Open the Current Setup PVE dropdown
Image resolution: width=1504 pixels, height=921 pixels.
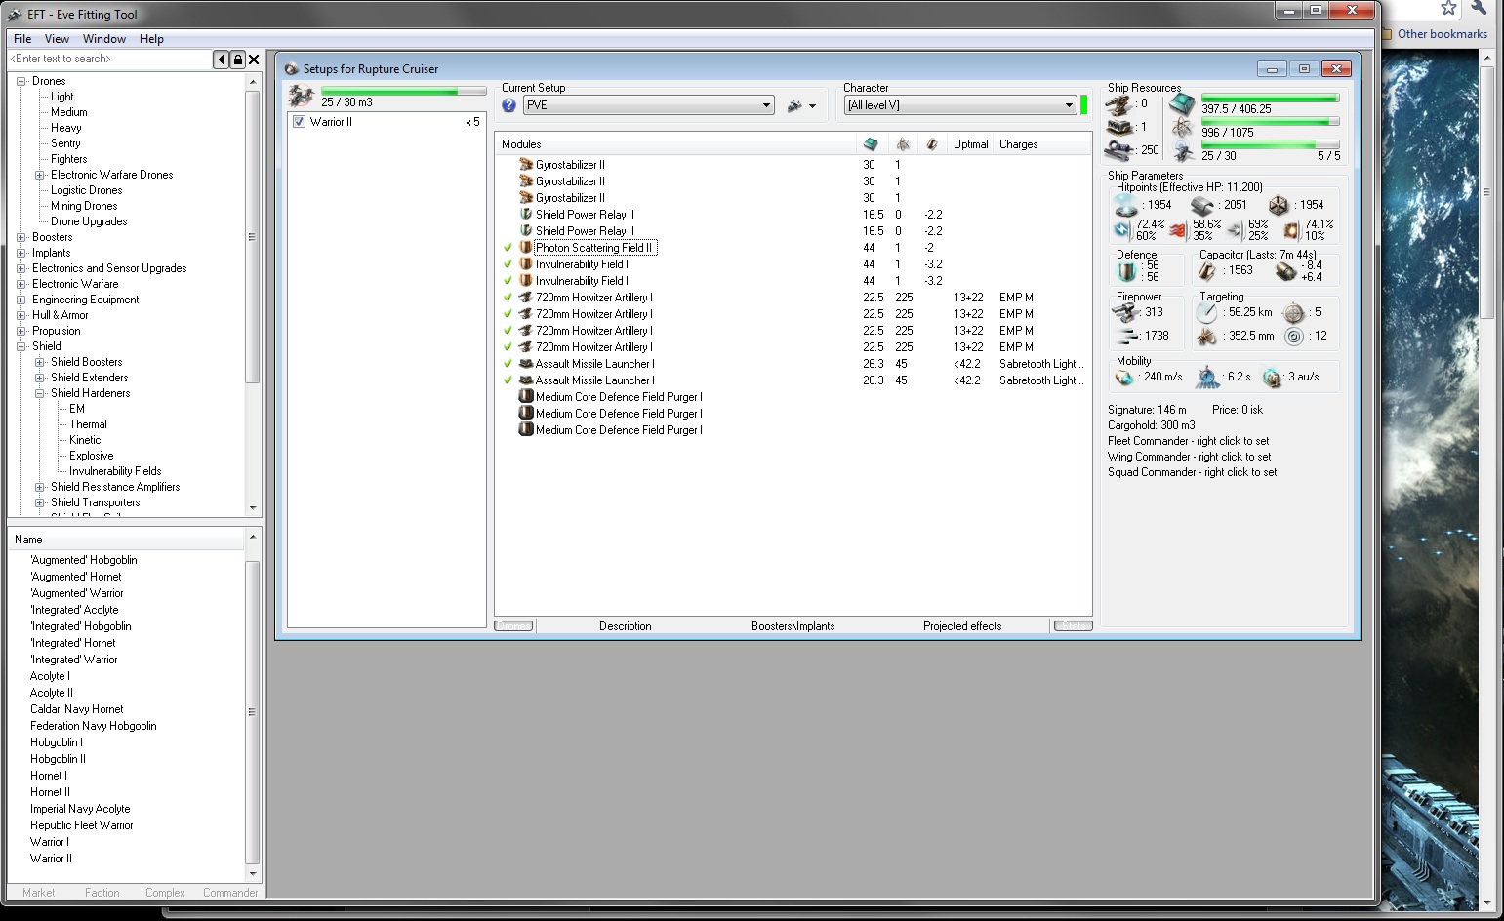649,105
